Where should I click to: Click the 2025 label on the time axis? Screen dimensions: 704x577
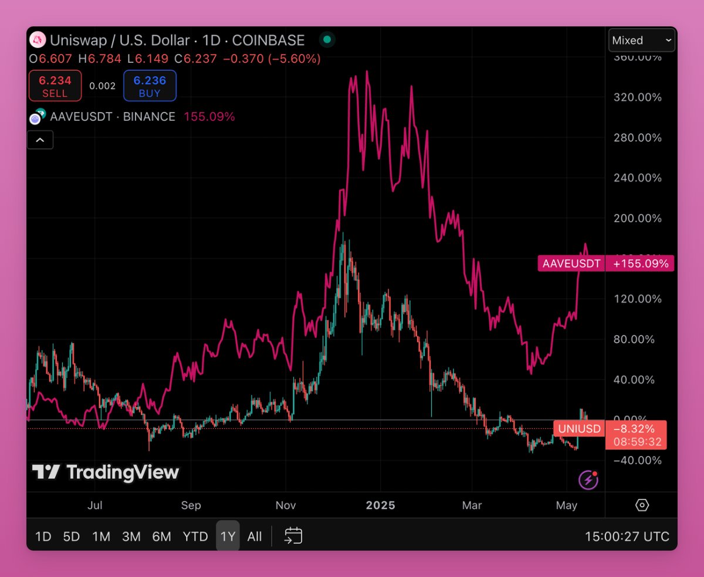380,505
